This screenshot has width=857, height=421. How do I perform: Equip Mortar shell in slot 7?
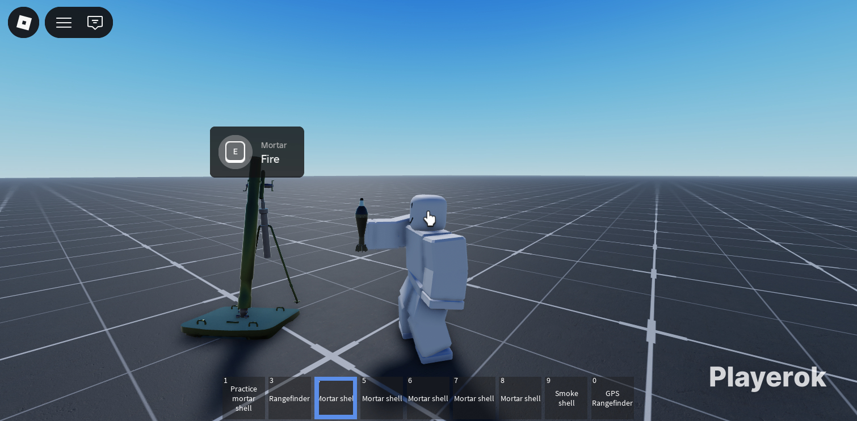tap(474, 398)
